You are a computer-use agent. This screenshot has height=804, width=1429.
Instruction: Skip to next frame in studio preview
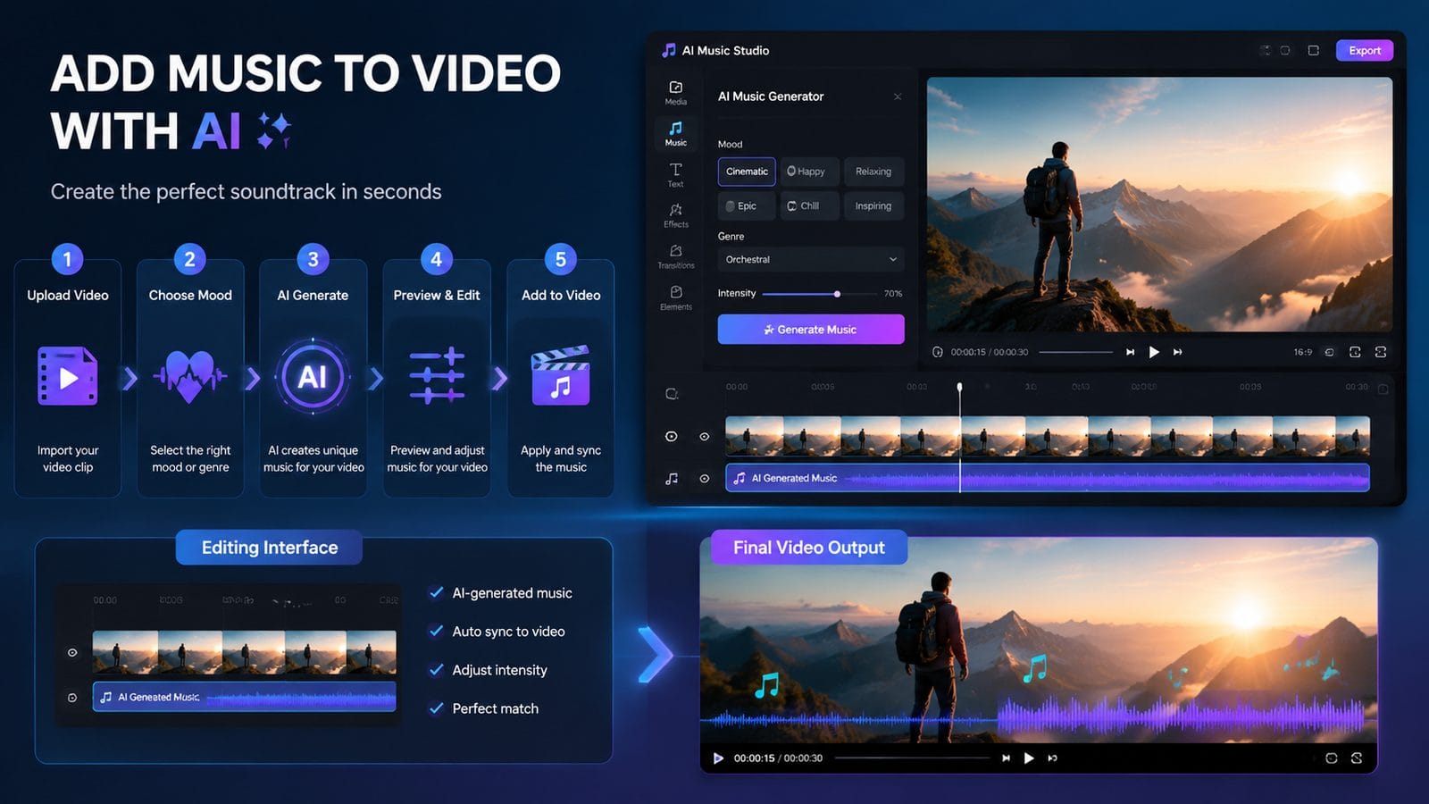1178,352
